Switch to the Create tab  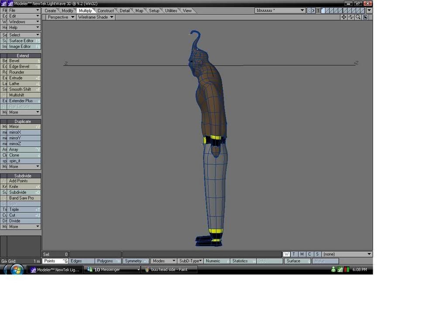click(x=50, y=10)
